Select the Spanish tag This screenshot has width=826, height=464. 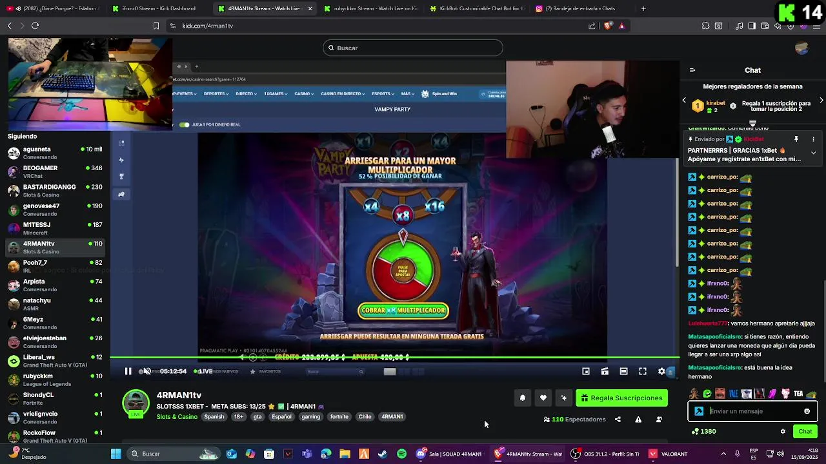pos(214,417)
